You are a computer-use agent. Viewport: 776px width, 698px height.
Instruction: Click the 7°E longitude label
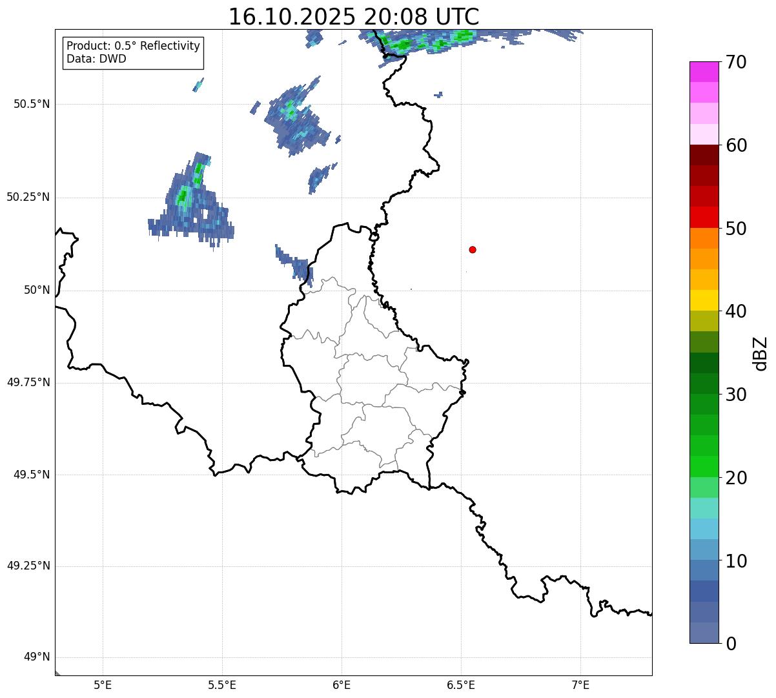click(580, 684)
